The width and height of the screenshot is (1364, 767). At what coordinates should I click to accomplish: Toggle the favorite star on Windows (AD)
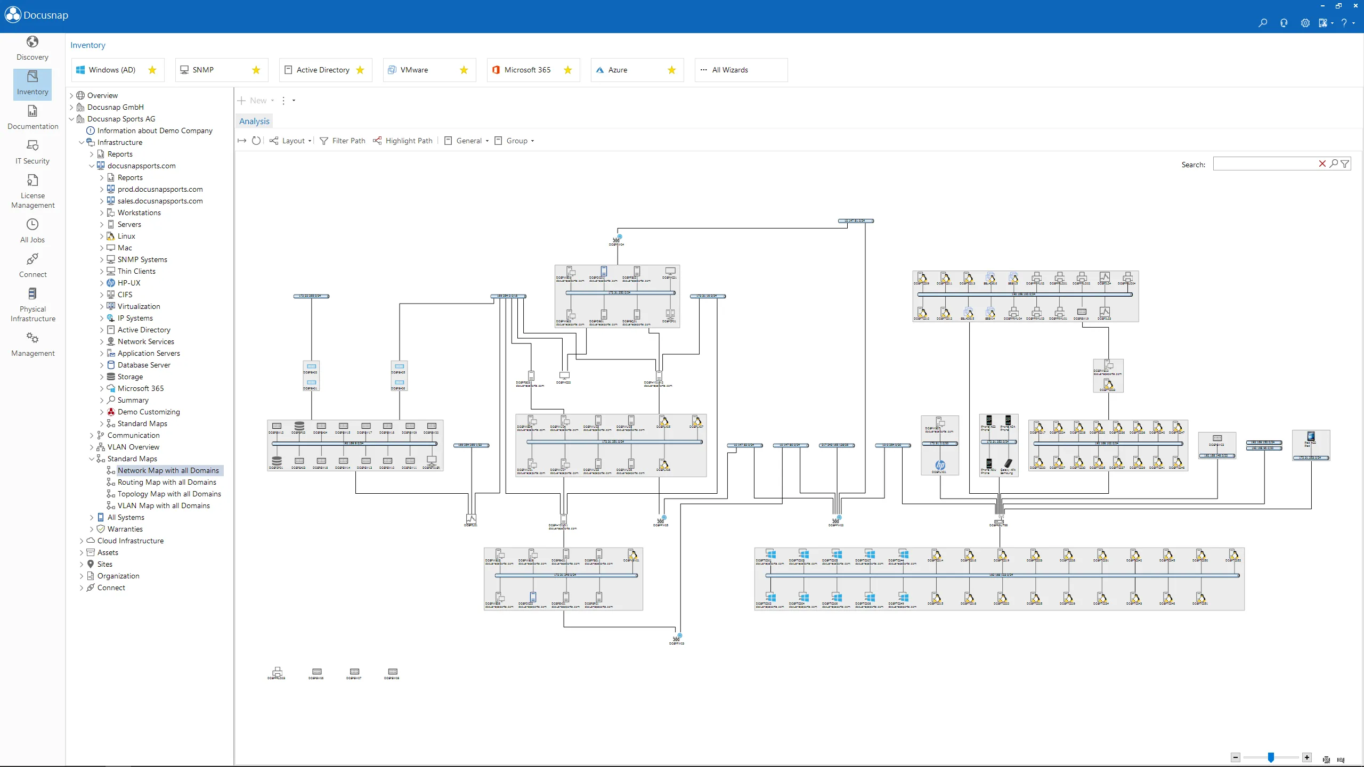[152, 70]
